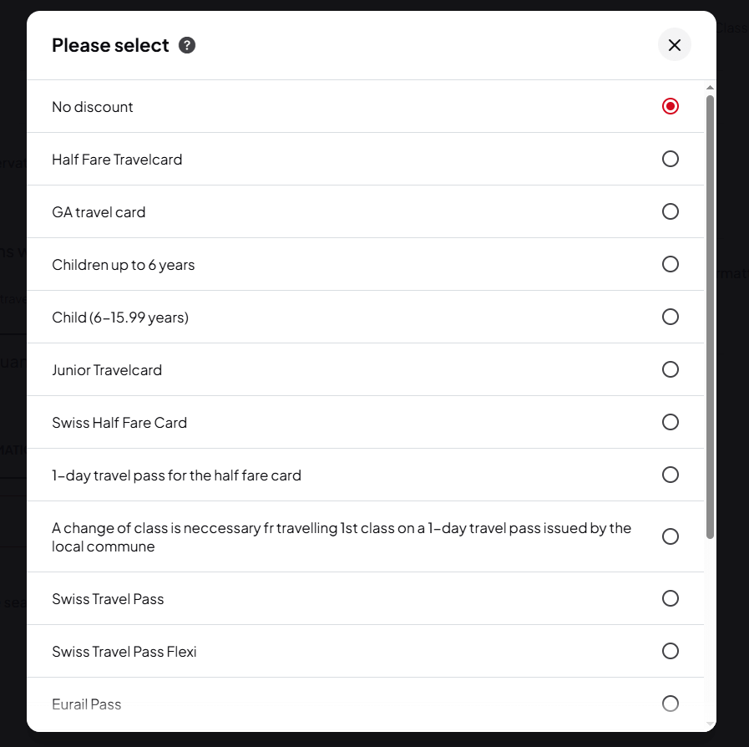Pick 1-day travel pass half fare radio

click(670, 475)
